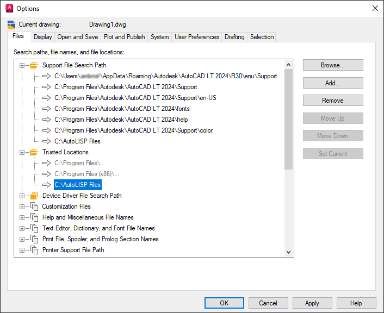Click the Device Driver File Search Path folder icon
Screen dimensions: 384x313
(x=34, y=196)
